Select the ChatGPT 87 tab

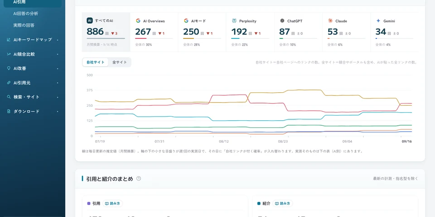[x=298, y=32]
